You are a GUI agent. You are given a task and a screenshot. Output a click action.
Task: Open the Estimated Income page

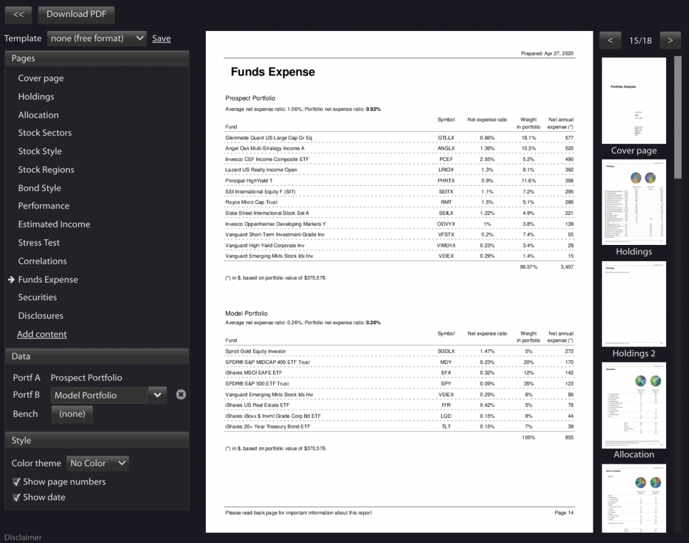54,224
